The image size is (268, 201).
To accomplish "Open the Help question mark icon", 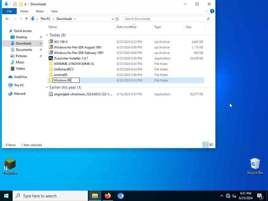I will [212, 11].
